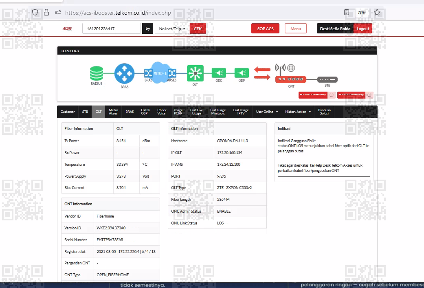Open the Panduan Solusi tab
The image size is (424, 288).
324,112
